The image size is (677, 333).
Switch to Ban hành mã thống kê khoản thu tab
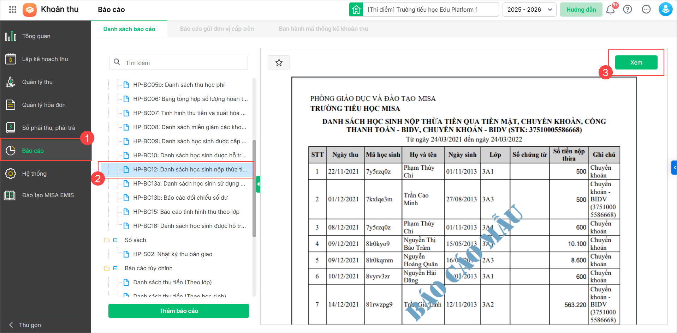coord(323,29)
